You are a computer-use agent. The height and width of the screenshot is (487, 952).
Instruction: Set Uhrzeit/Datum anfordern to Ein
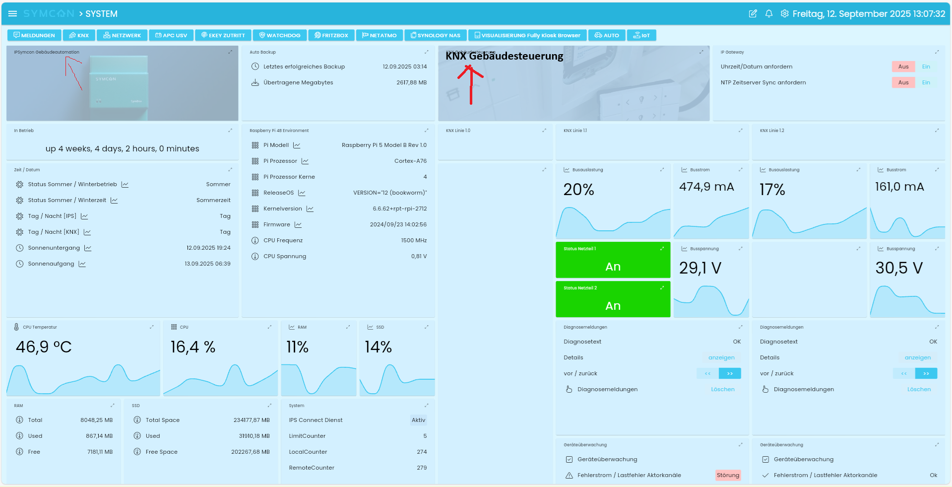click(x=926, y=67)
